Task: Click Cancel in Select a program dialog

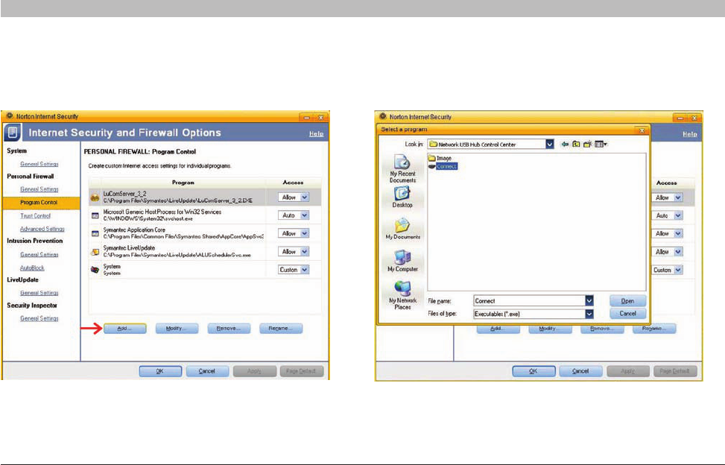Action: click(627, 314)
